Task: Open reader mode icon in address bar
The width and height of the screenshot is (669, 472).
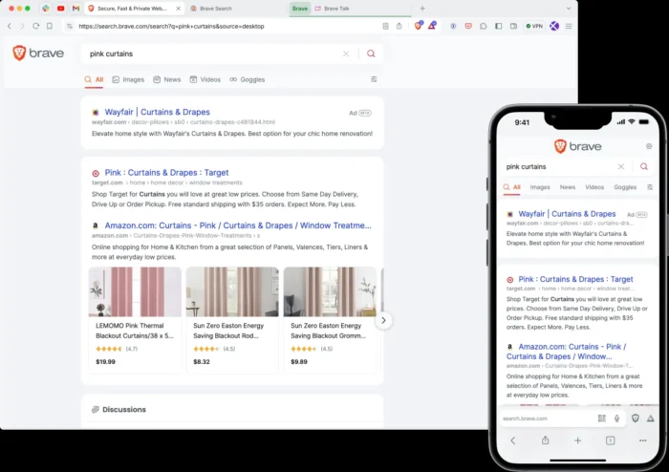Action: click(x=385, y=26)
